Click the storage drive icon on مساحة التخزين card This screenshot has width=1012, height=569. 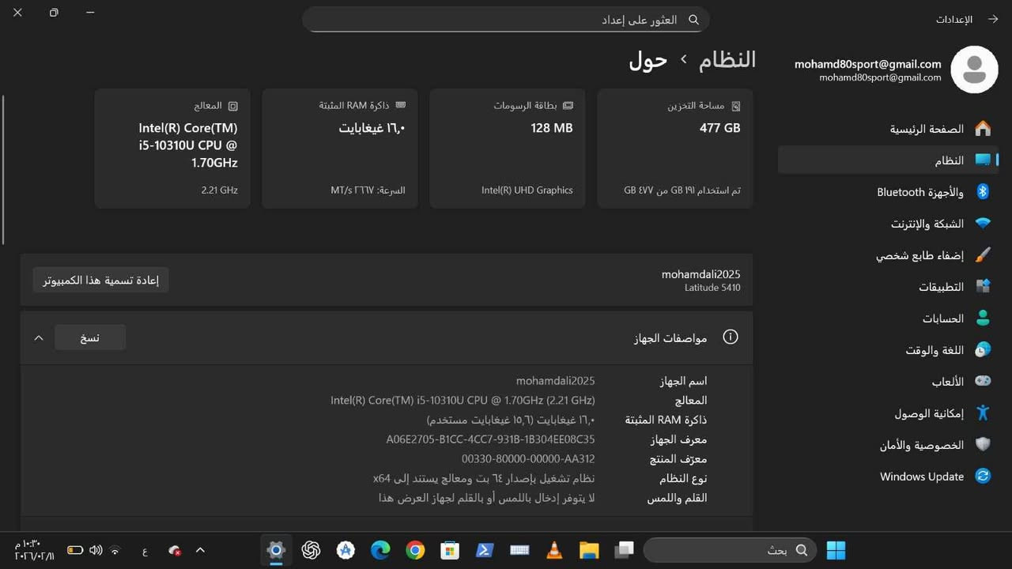pyautogui.click(x=736, y=104)
